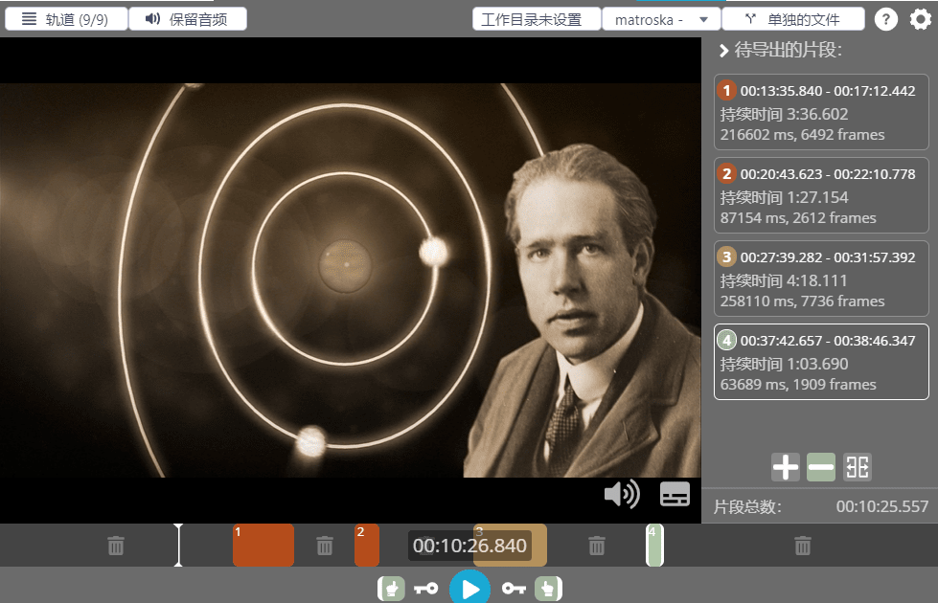938x603 pixels.
Task: Select segment 1 starting at 00:13:35.840
Action: click(x=821, y=113)
